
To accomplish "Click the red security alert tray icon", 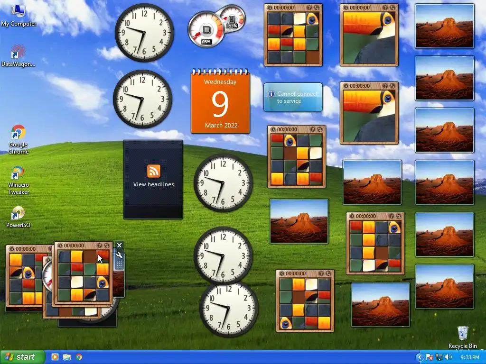I will click(x=430, y=357).
